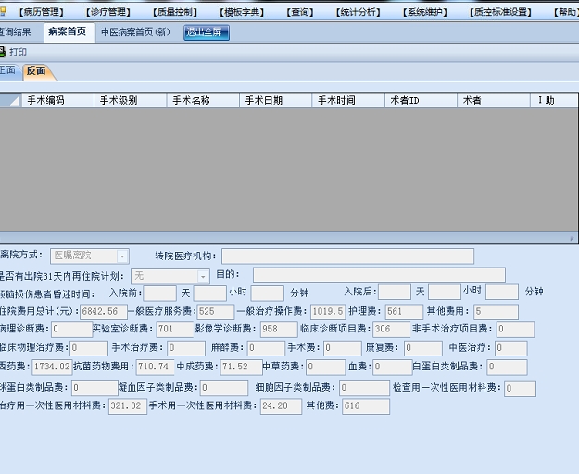Select the 反面 page tab
This screenshot has width=579, height=474.
click(x=37, y=71)
